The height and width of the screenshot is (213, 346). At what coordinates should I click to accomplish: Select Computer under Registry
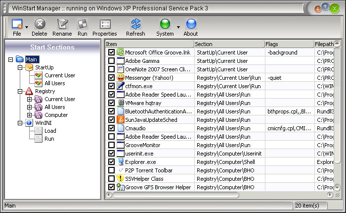[56, 115]
